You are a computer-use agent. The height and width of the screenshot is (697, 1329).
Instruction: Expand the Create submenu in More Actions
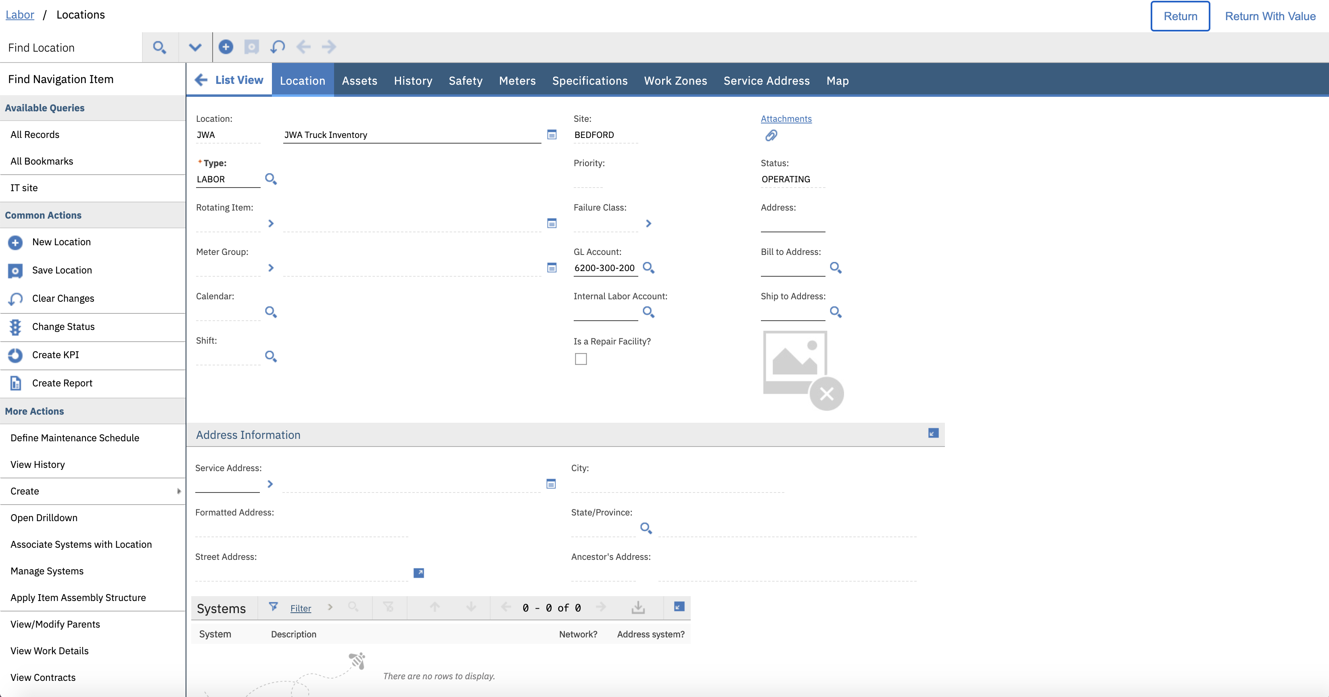click(178, 491)
